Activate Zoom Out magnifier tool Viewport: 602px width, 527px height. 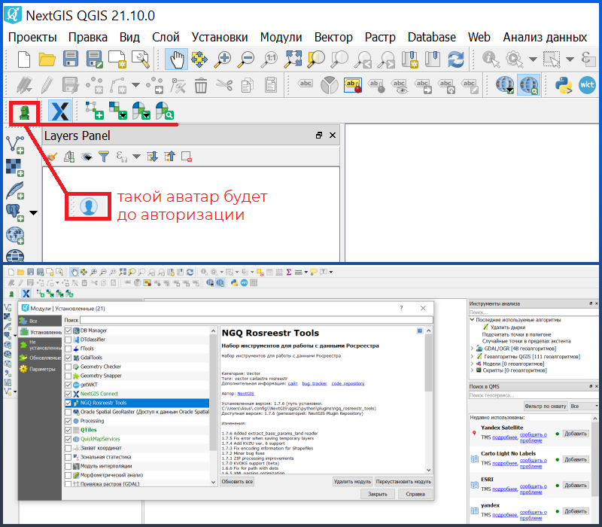(246, 59)
